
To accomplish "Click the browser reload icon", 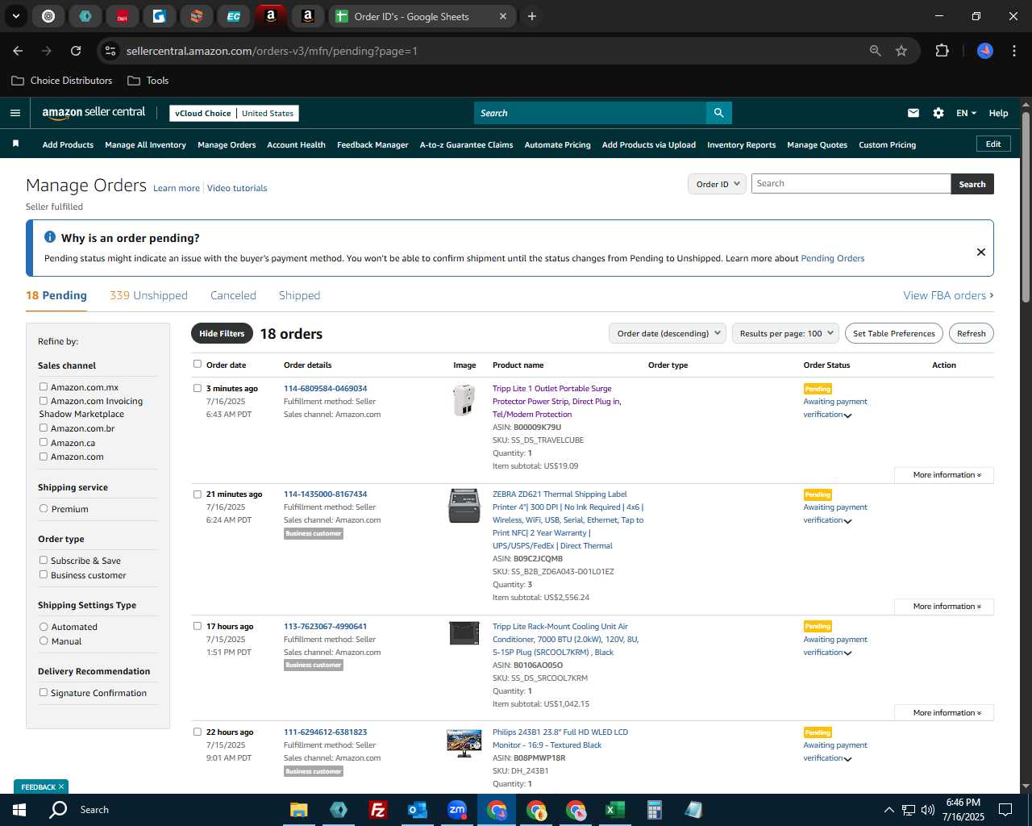I will (76, 51).
